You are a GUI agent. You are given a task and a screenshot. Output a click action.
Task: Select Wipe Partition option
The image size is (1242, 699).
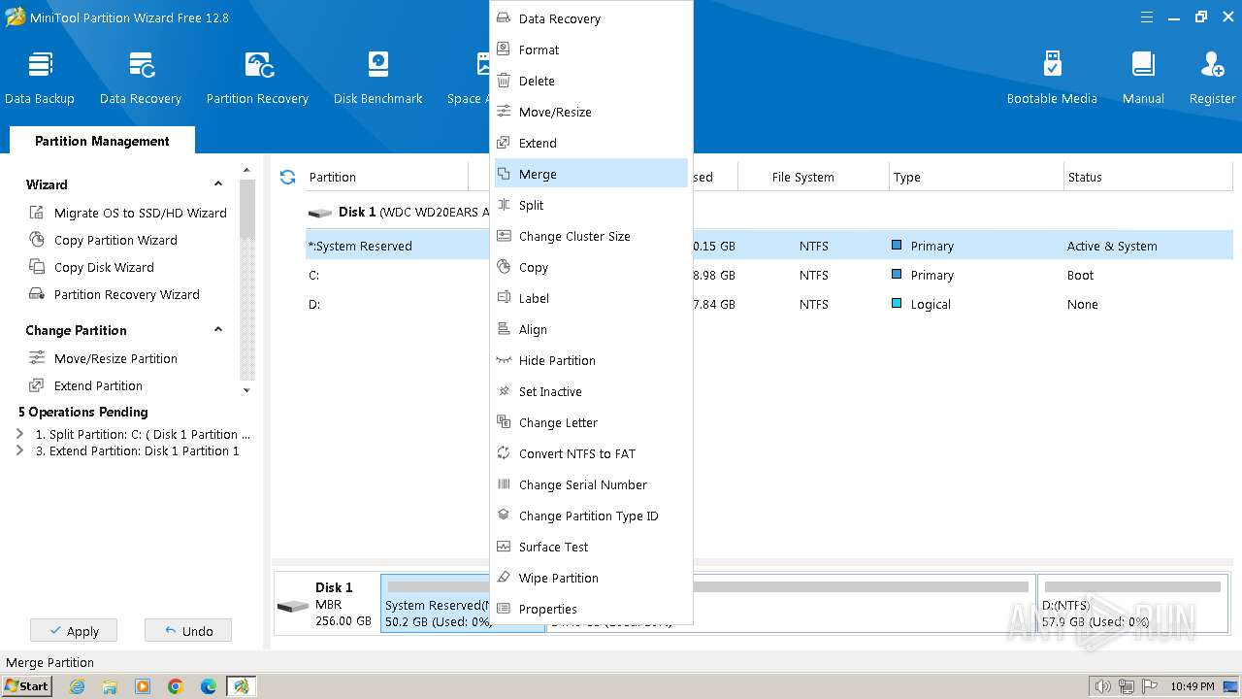pos(591,578)
